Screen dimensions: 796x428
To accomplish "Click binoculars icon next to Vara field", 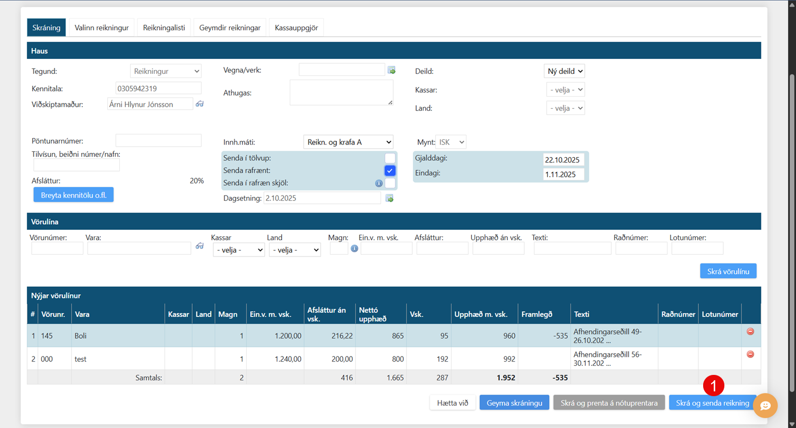I will tap(200, 246).
